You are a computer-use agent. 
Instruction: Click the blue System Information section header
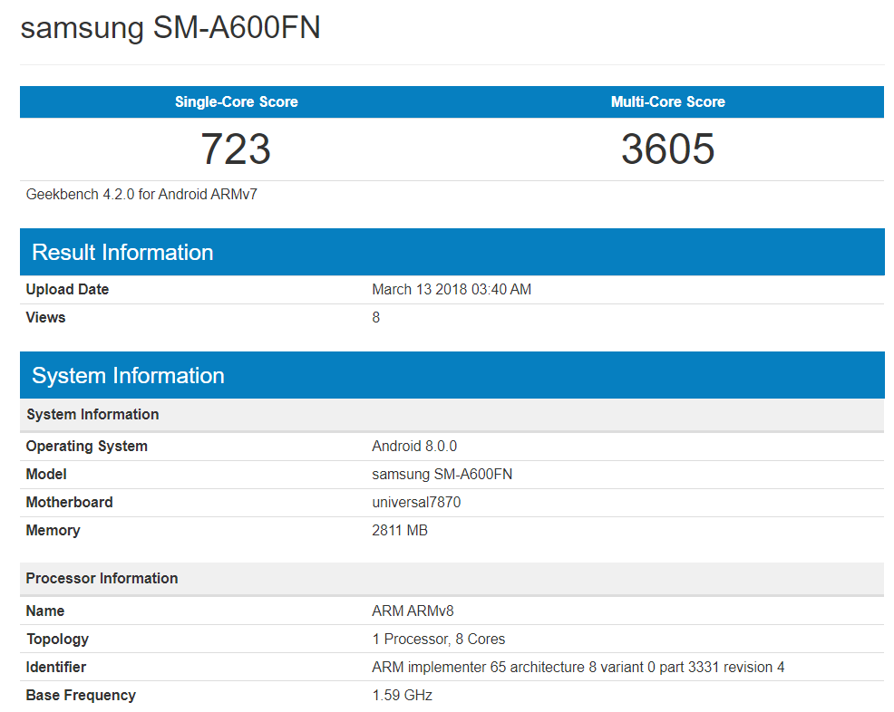click(452, 375)
